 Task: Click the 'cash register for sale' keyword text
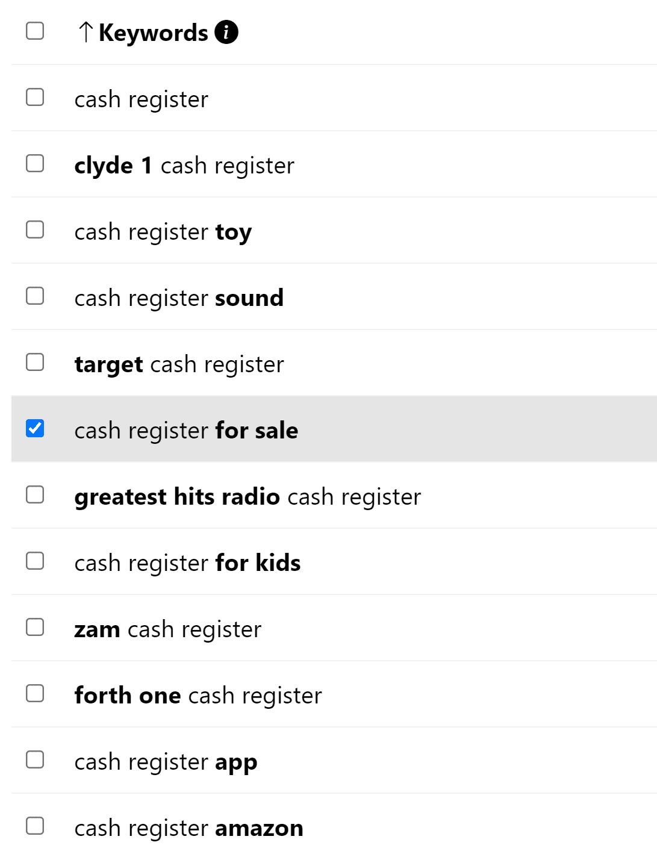pyautogui.click(x=186, y=431)
